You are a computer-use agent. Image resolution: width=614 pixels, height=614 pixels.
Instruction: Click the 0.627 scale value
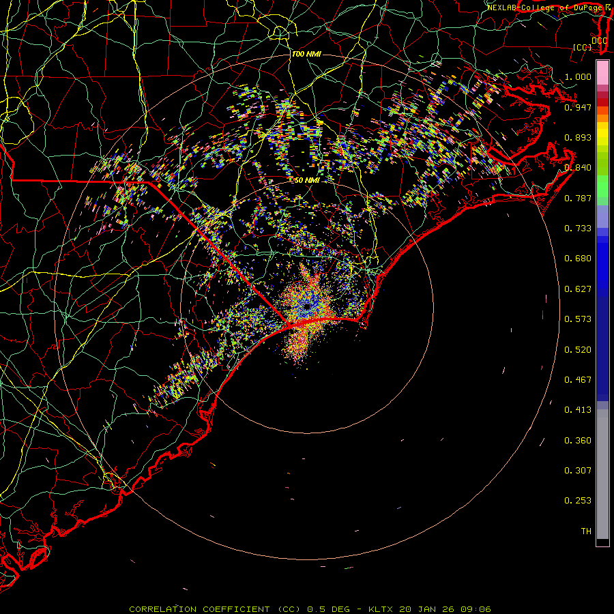click(x=578, y=289)
